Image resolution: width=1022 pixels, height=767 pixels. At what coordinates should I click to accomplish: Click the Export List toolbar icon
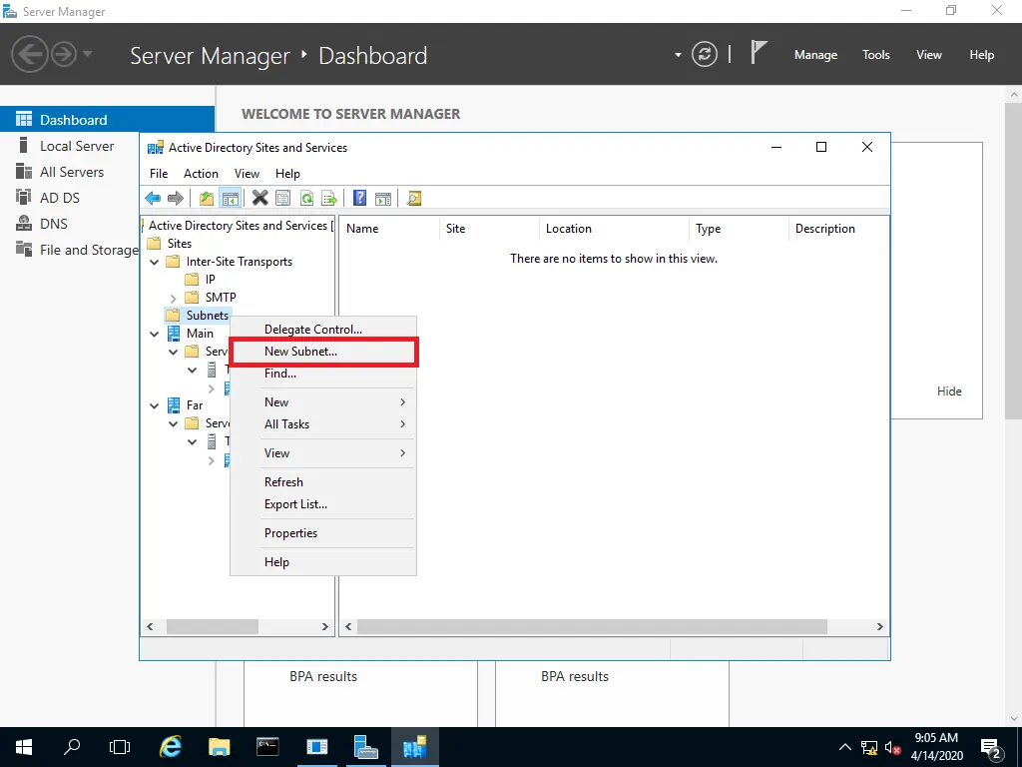(x=329, y=198)
